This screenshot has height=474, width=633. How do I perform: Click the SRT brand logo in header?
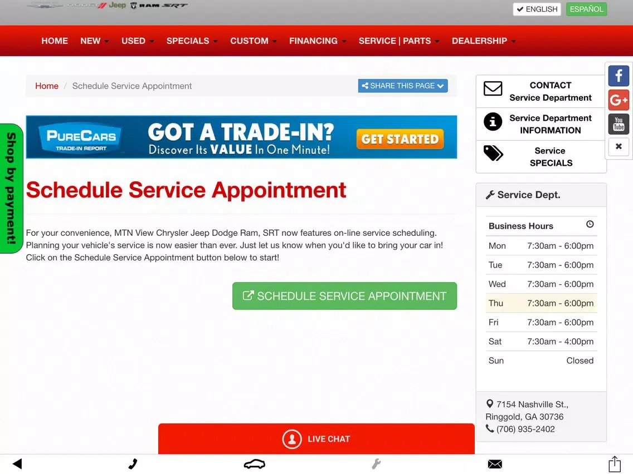(x=175, y=5)
